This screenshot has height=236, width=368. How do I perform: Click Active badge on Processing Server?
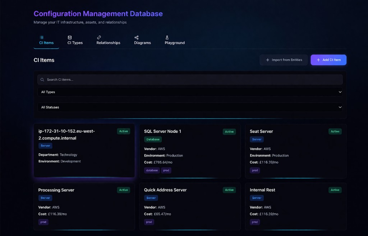click(x=124, y=190)
